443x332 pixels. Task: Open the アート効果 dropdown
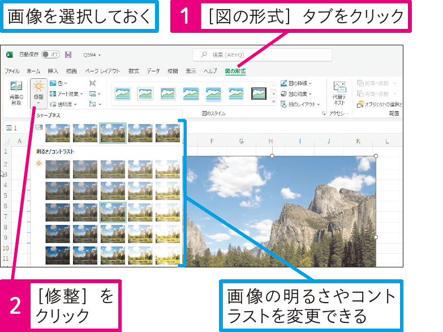click(66, 93)
